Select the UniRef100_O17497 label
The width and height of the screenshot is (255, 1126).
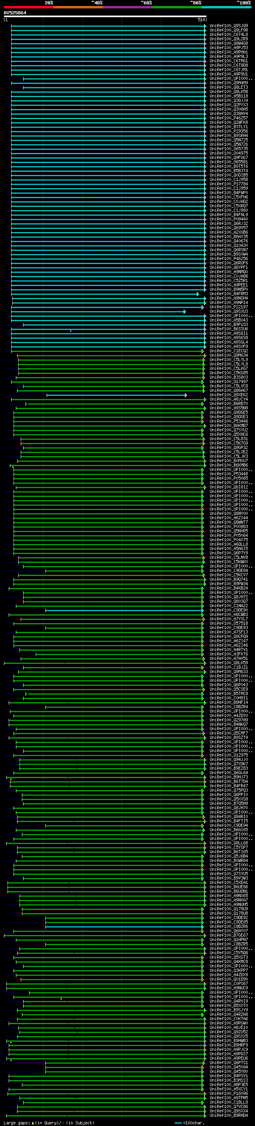(x=229, y=381)
